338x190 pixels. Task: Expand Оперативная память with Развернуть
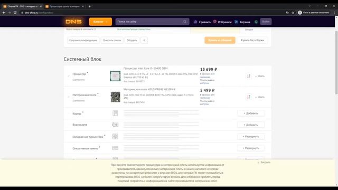pyautogui.click(x=251, y=148)
